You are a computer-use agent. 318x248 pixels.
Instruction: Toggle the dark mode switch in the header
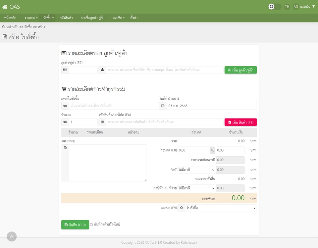(275, 6)
